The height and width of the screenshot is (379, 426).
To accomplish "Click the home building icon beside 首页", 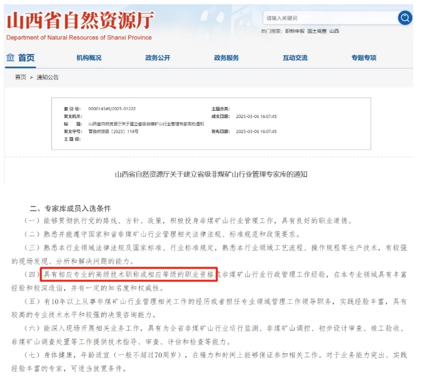I will coord(10,58).
